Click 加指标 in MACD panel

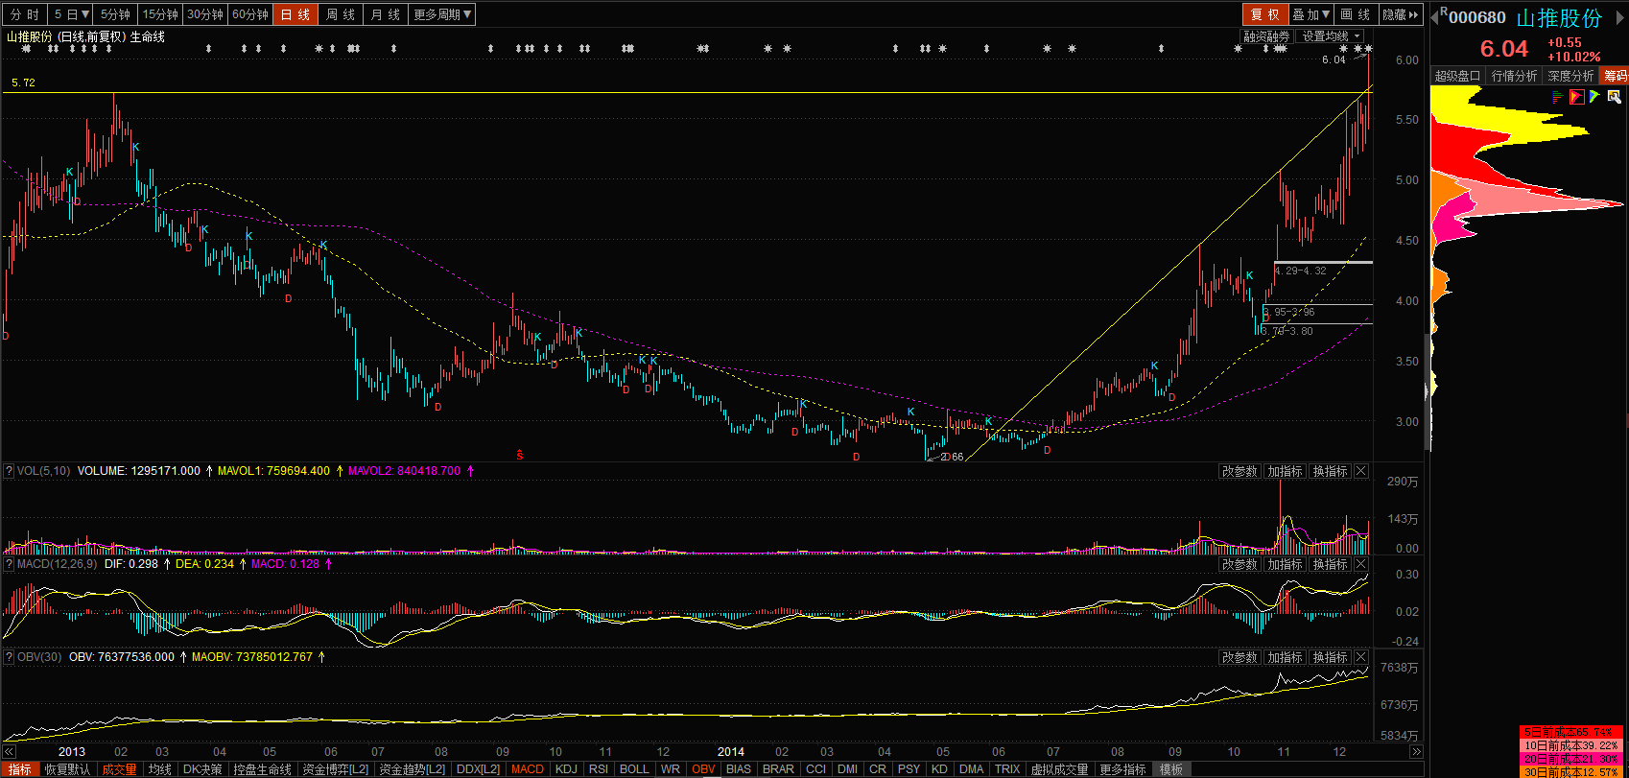pyautogui.click(x=1285, y=564)
